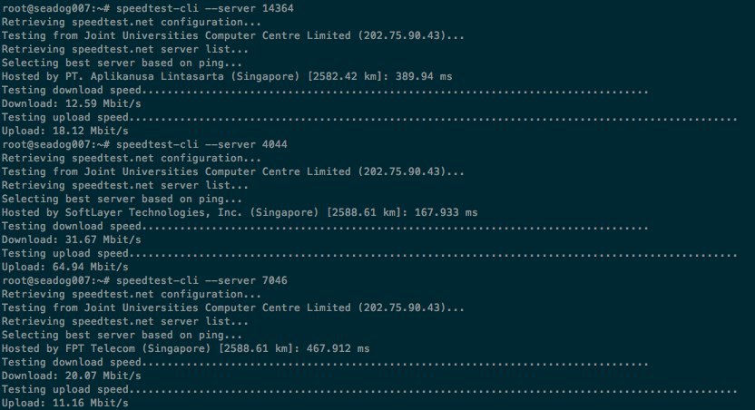755x410 pixels.
Task: Click the 'Upload: 18.12 Mbit/s' line
Action: tap(65, 131)
